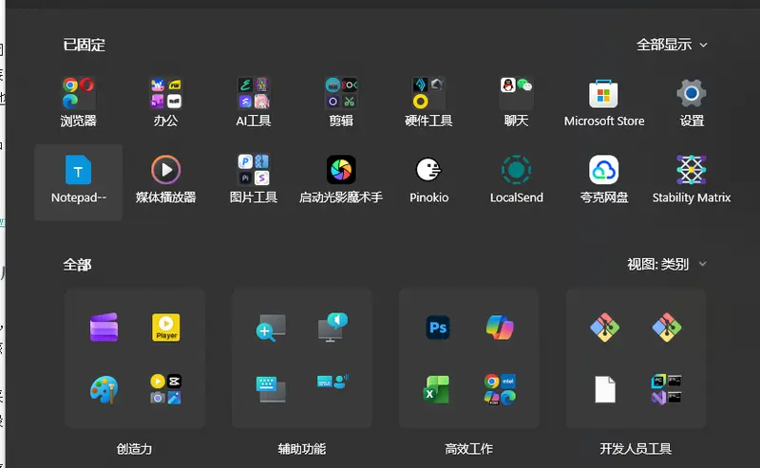Viewport: 760px width, 468px height.
Task: Open On-Screen Keyboard in 辅助功能
Action: tap(271, 389)
